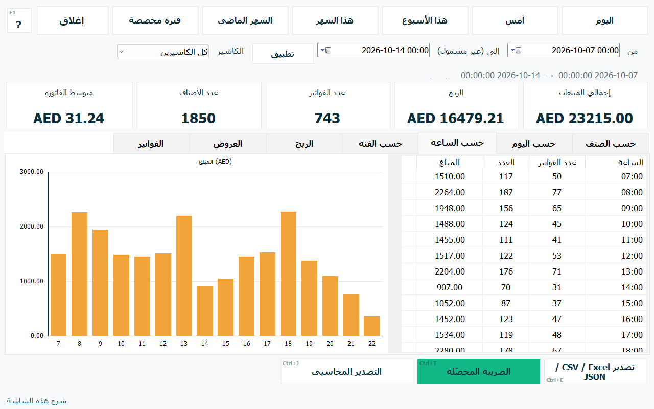Select the 13:00 hour cell
Screen dimensions: 654x409
coord(615,271)
